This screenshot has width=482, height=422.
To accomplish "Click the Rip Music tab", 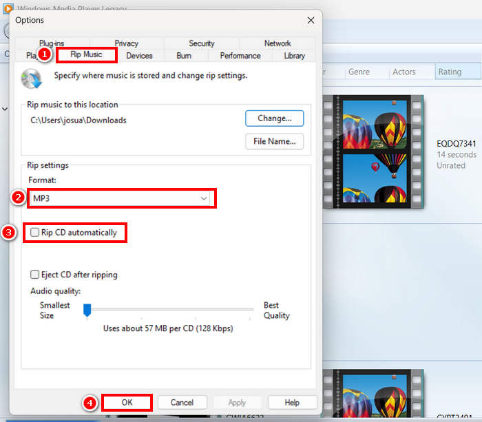I will [x=86, y=55].
